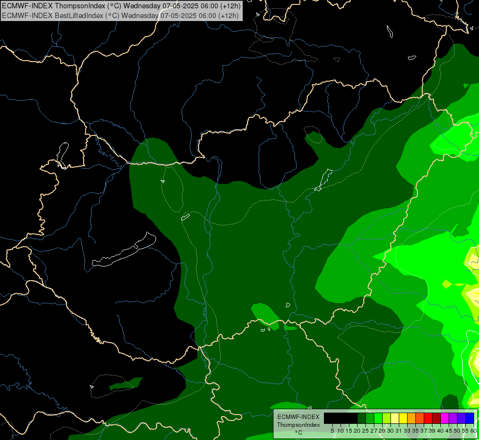Pick the pale yellow 30-31 legend swatch

point(395,418)
